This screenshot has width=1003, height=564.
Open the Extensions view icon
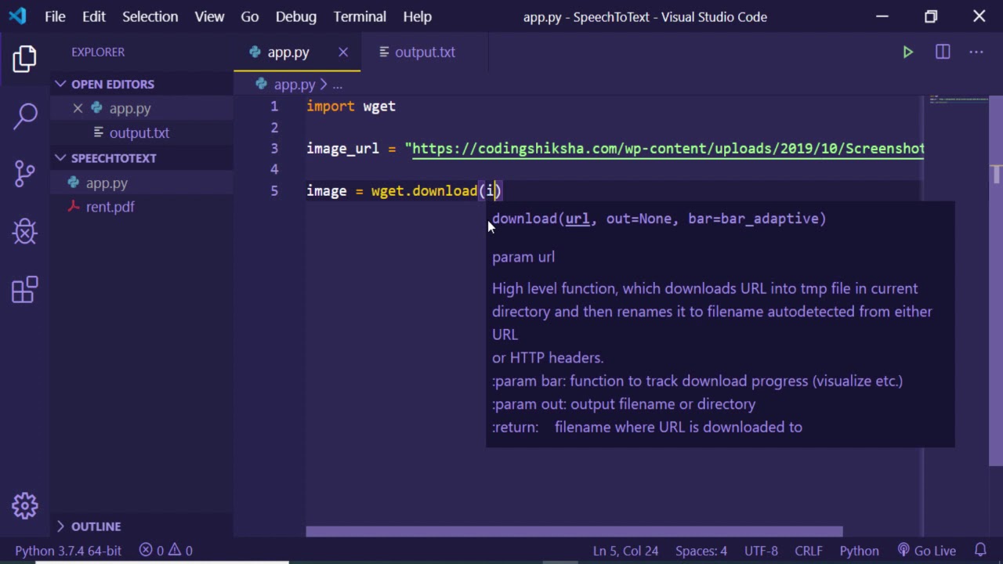click(25, 290)
